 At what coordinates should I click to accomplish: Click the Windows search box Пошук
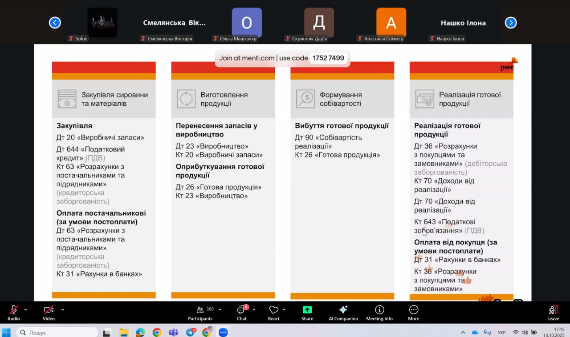coord(57,333)
